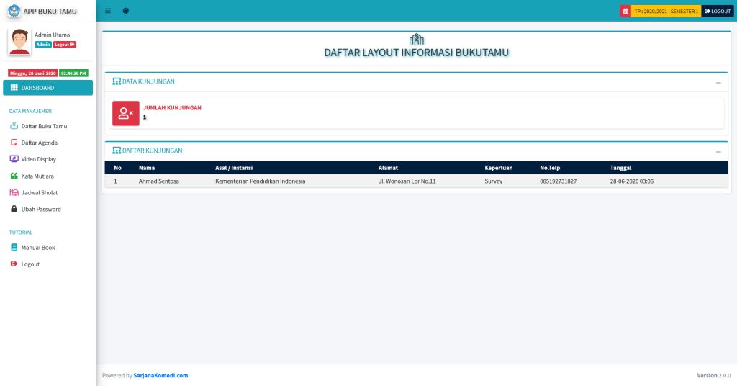Click the Dahsboard grid icon
Screen dimensions: 737x386
pos(14,87)
